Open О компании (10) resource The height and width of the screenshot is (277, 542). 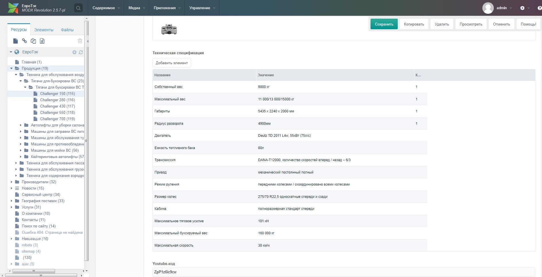[x=36, y=213]
